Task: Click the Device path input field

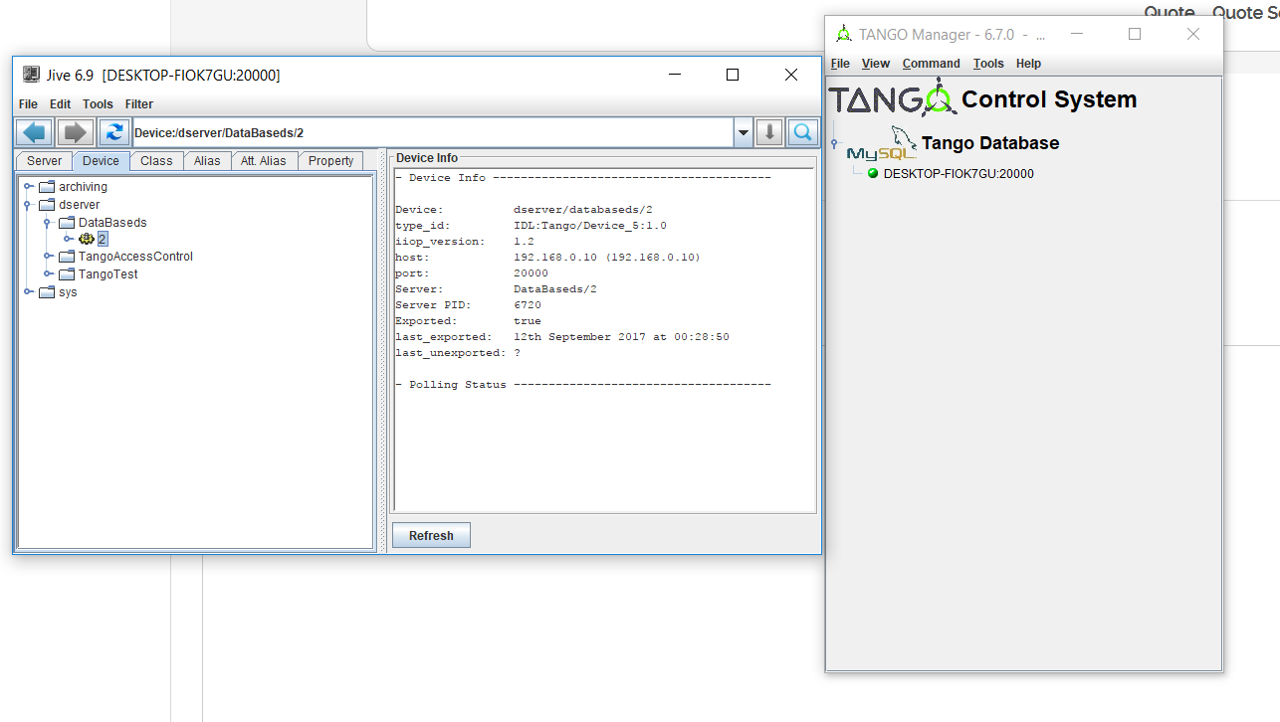Action: click(434, 132)
